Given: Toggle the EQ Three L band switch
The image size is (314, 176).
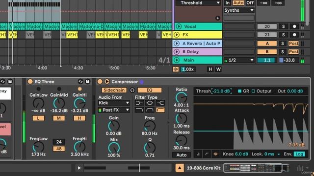Looking at the screenshot, I should (38, 118).
